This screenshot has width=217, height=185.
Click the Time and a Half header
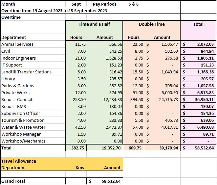pyautogui.click(x=94, y=24)
